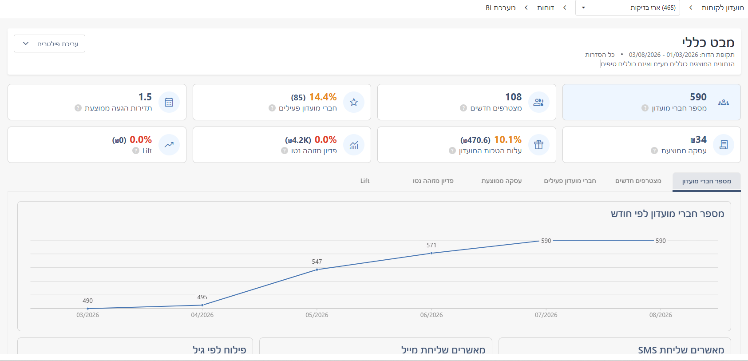This screenshot has height=361, width=748.
Task: Open help tooltip next to Lift card
Action: 136,151
